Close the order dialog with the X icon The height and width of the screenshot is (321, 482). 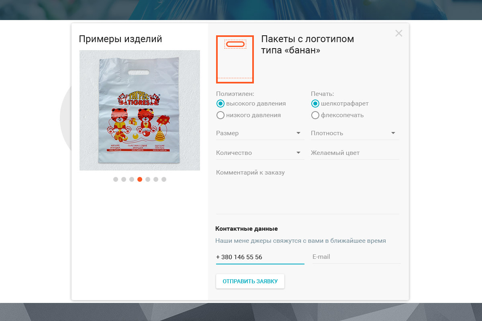point(398,33)
